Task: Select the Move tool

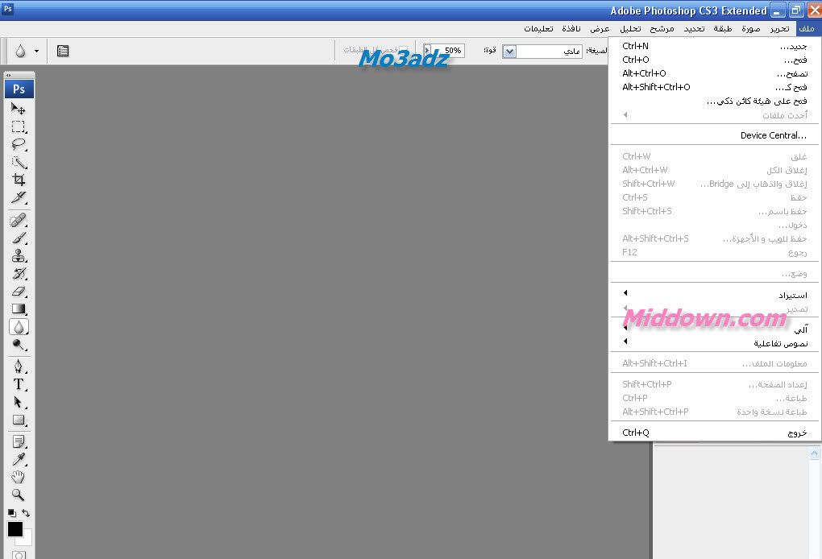Action: pyautogui.click(x=19, y=109)
